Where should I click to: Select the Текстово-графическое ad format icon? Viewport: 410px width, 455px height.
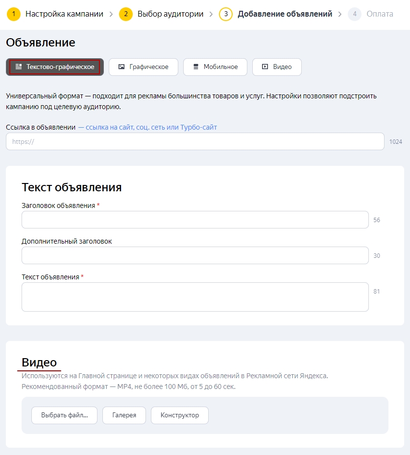19,67
